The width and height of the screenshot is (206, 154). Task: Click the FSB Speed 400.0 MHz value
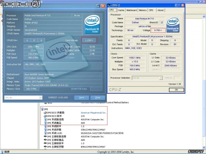[x=33, y=57]
